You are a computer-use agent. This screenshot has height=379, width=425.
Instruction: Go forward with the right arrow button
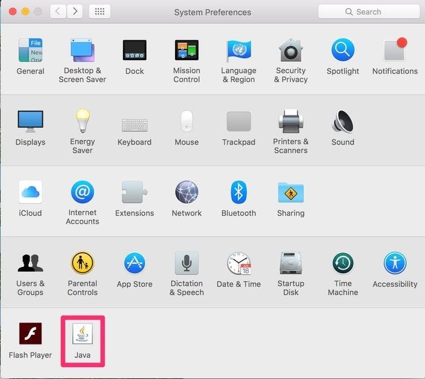pos(75,11)
